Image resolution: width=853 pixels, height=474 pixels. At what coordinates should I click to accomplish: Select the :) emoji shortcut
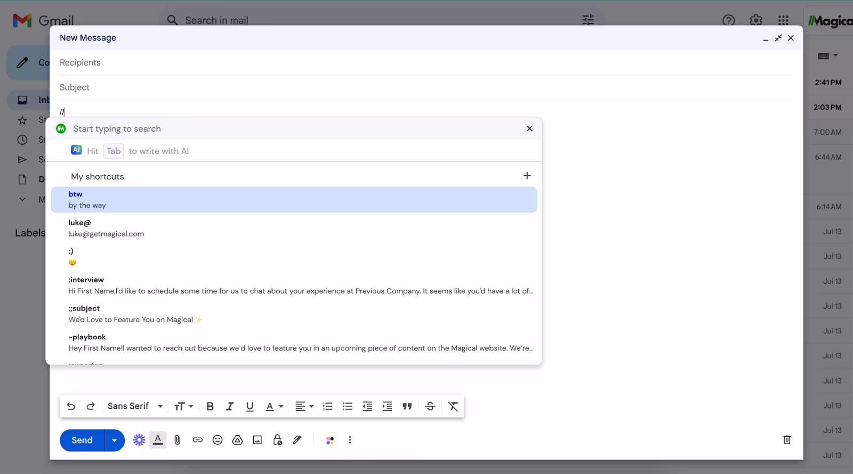(x=294, y=257)
